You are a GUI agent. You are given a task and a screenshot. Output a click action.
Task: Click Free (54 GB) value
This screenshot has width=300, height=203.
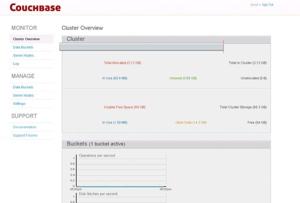pyautogui.click(x=257, y=123)
